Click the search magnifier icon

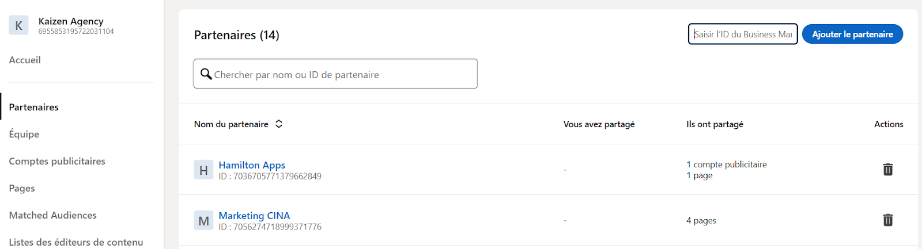coord(206,74)
